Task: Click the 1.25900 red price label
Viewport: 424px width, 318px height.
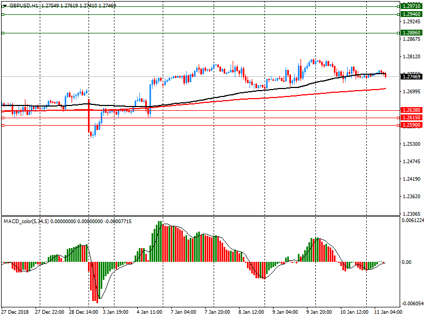Action: [x=411, y=125]
